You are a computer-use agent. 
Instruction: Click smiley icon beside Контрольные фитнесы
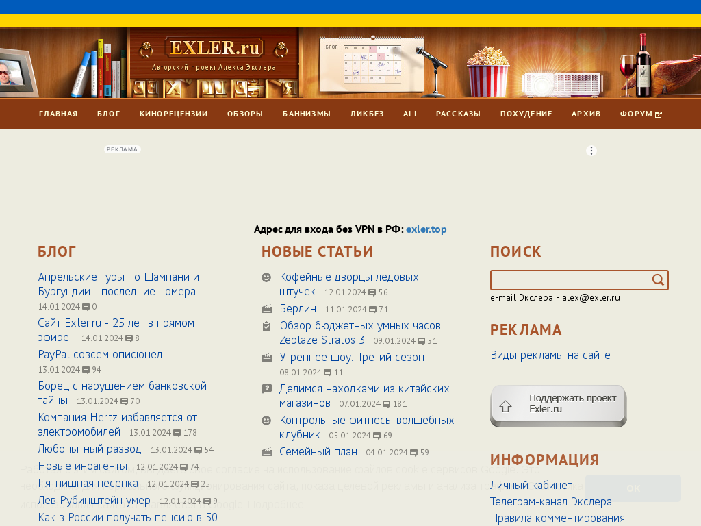coord(266,421)
